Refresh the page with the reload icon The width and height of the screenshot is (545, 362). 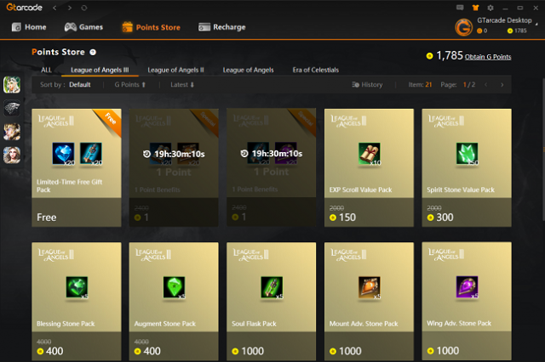(x=84, y=8)
